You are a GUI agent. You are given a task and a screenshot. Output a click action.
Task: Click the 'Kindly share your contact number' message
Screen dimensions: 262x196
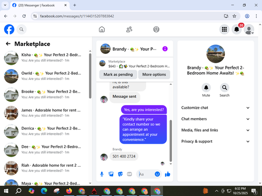coord(143,129)
